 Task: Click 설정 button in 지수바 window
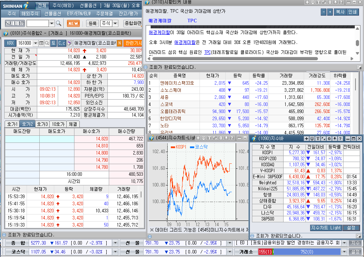(351, 228)
